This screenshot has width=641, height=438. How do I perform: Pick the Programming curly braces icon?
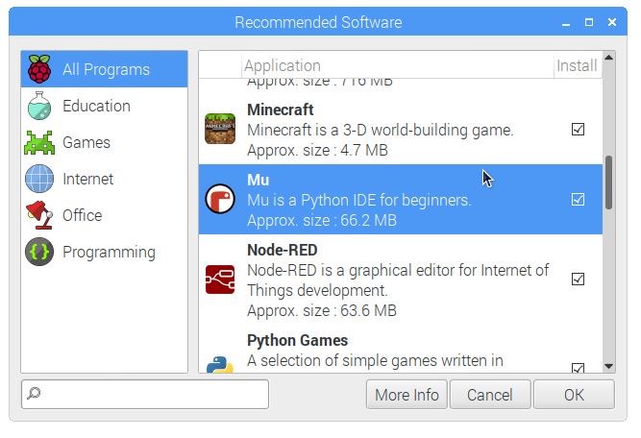(39, 252)
